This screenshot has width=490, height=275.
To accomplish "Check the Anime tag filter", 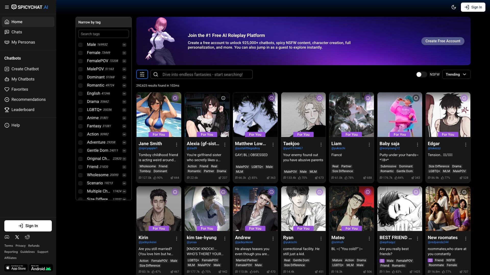I will (80, 118).
